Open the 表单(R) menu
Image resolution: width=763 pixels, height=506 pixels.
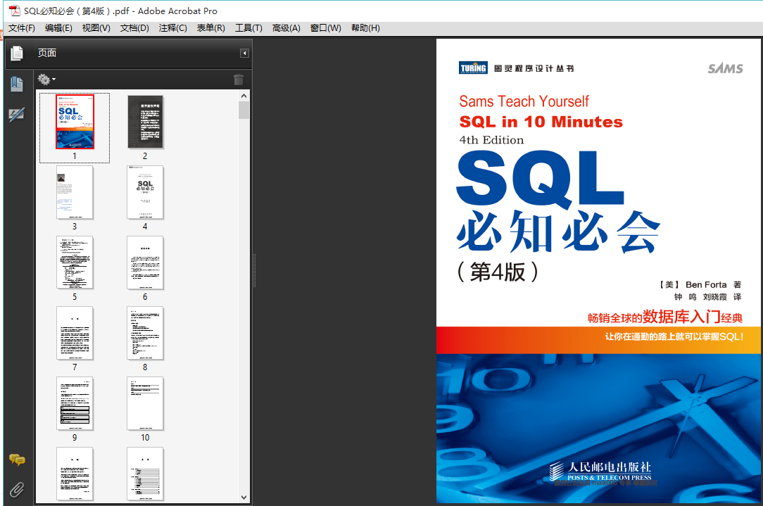(210, 28)
